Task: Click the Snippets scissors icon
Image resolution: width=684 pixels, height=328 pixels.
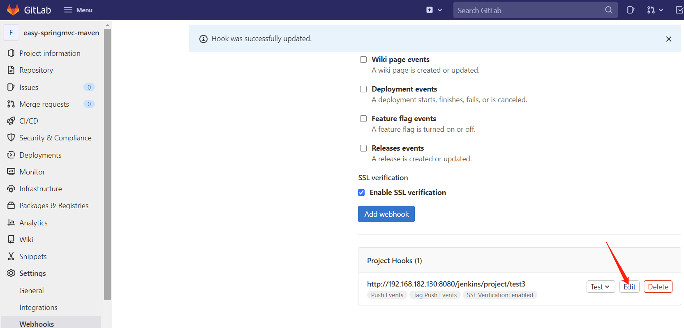Action: point(11,256)
